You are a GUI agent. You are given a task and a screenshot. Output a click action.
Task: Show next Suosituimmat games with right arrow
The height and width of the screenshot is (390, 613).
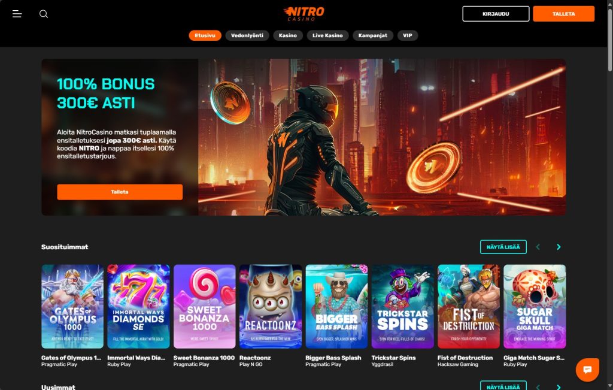(559, 247)
